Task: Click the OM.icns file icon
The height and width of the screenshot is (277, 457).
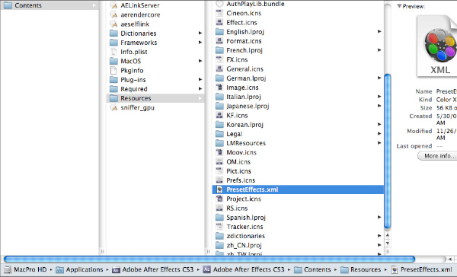Action: (x=219, y=161)
